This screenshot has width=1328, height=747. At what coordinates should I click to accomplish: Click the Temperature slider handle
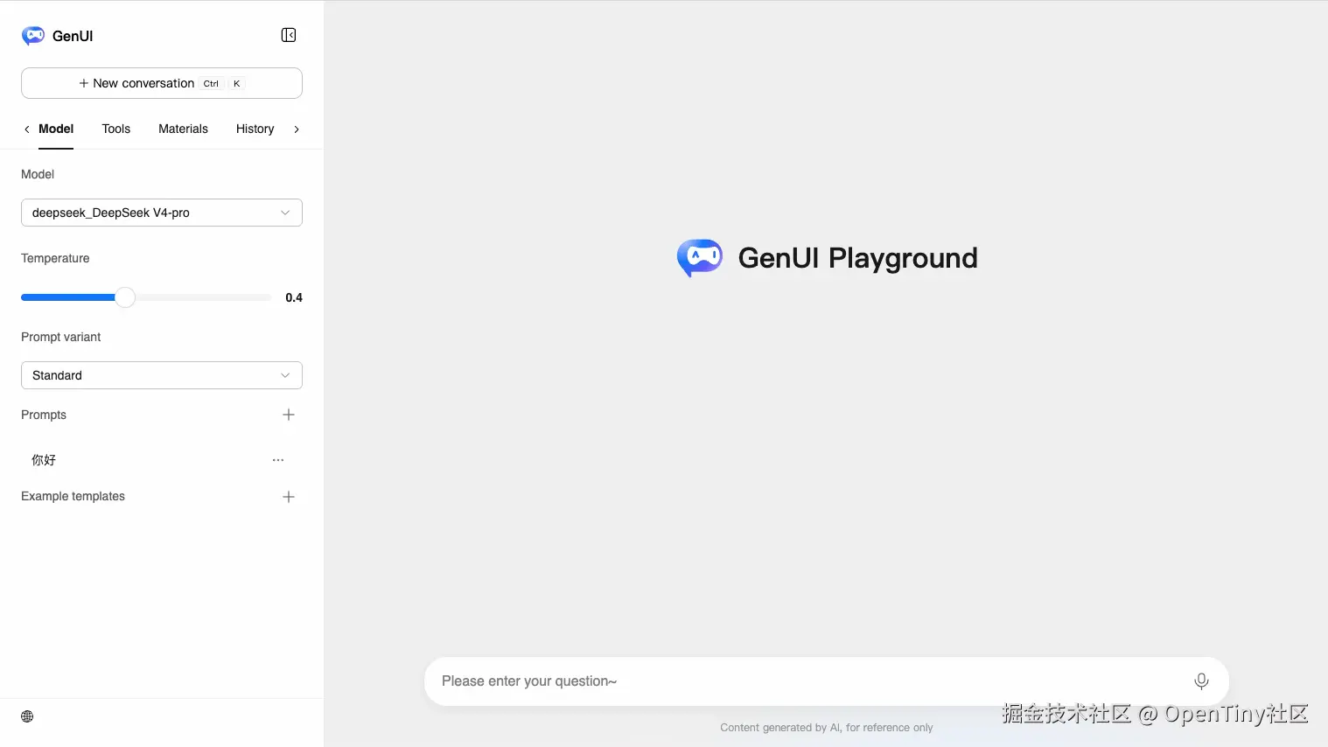125,297
